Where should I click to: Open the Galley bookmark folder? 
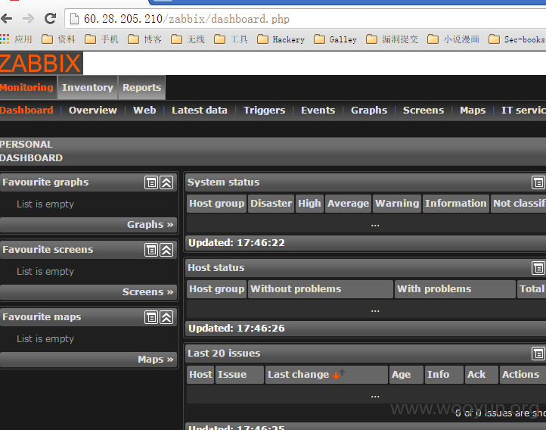(335, 39)
